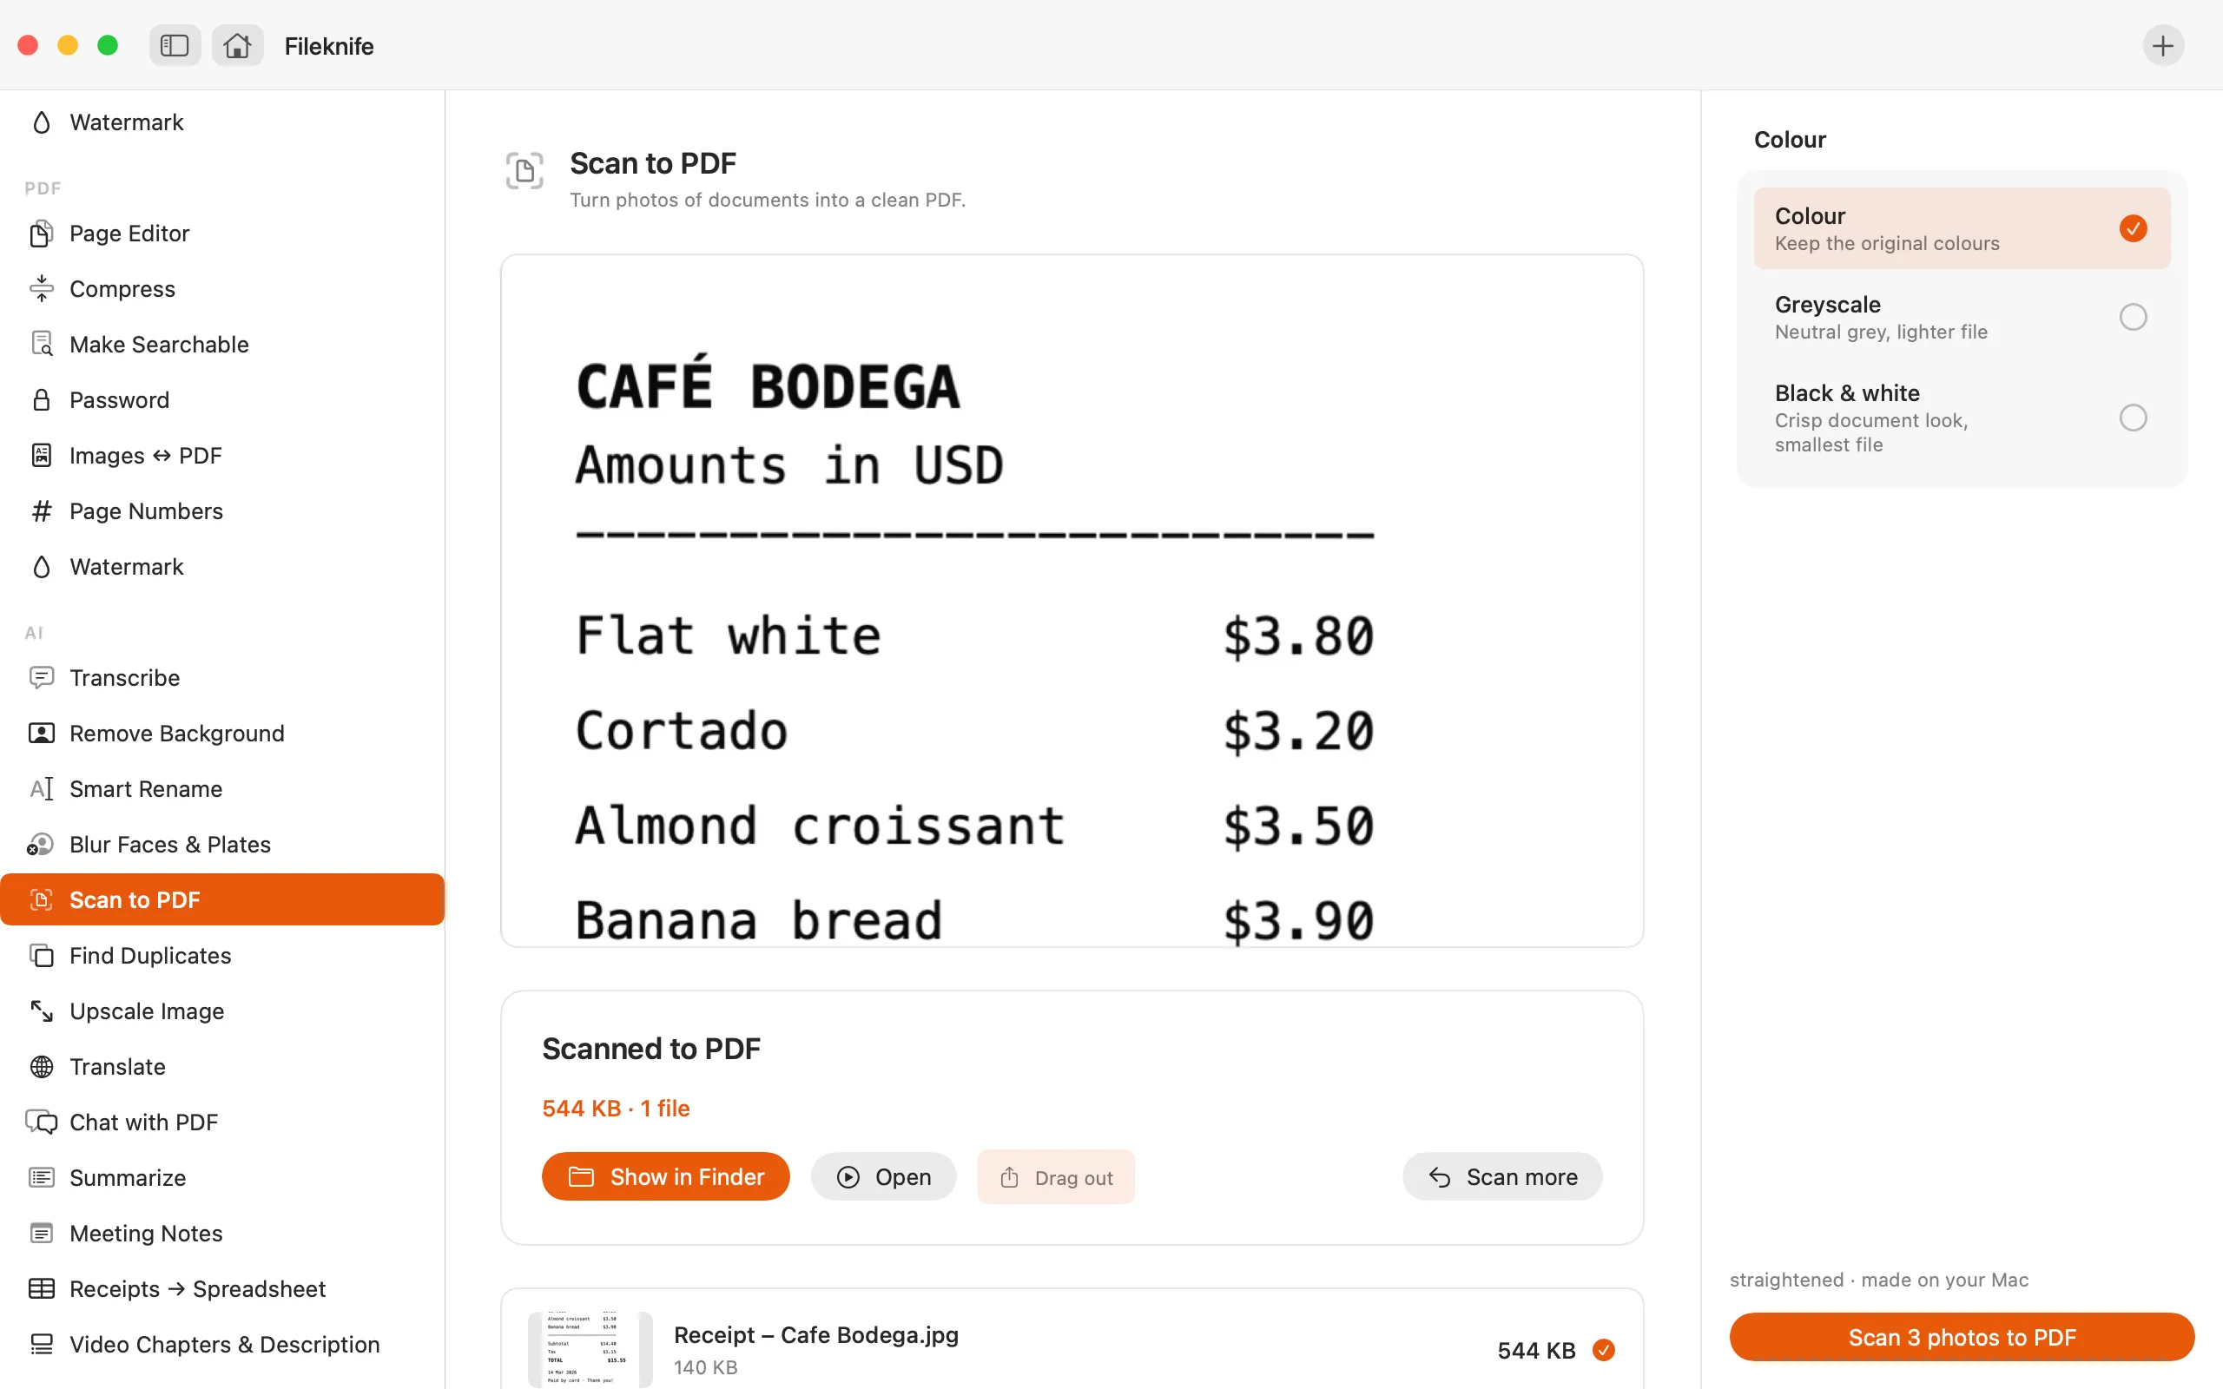Image resolution: width=2223 pixels, height=1389 pixels.
Task: Click Show in Finder button
Action: (x=665, y=1177)
